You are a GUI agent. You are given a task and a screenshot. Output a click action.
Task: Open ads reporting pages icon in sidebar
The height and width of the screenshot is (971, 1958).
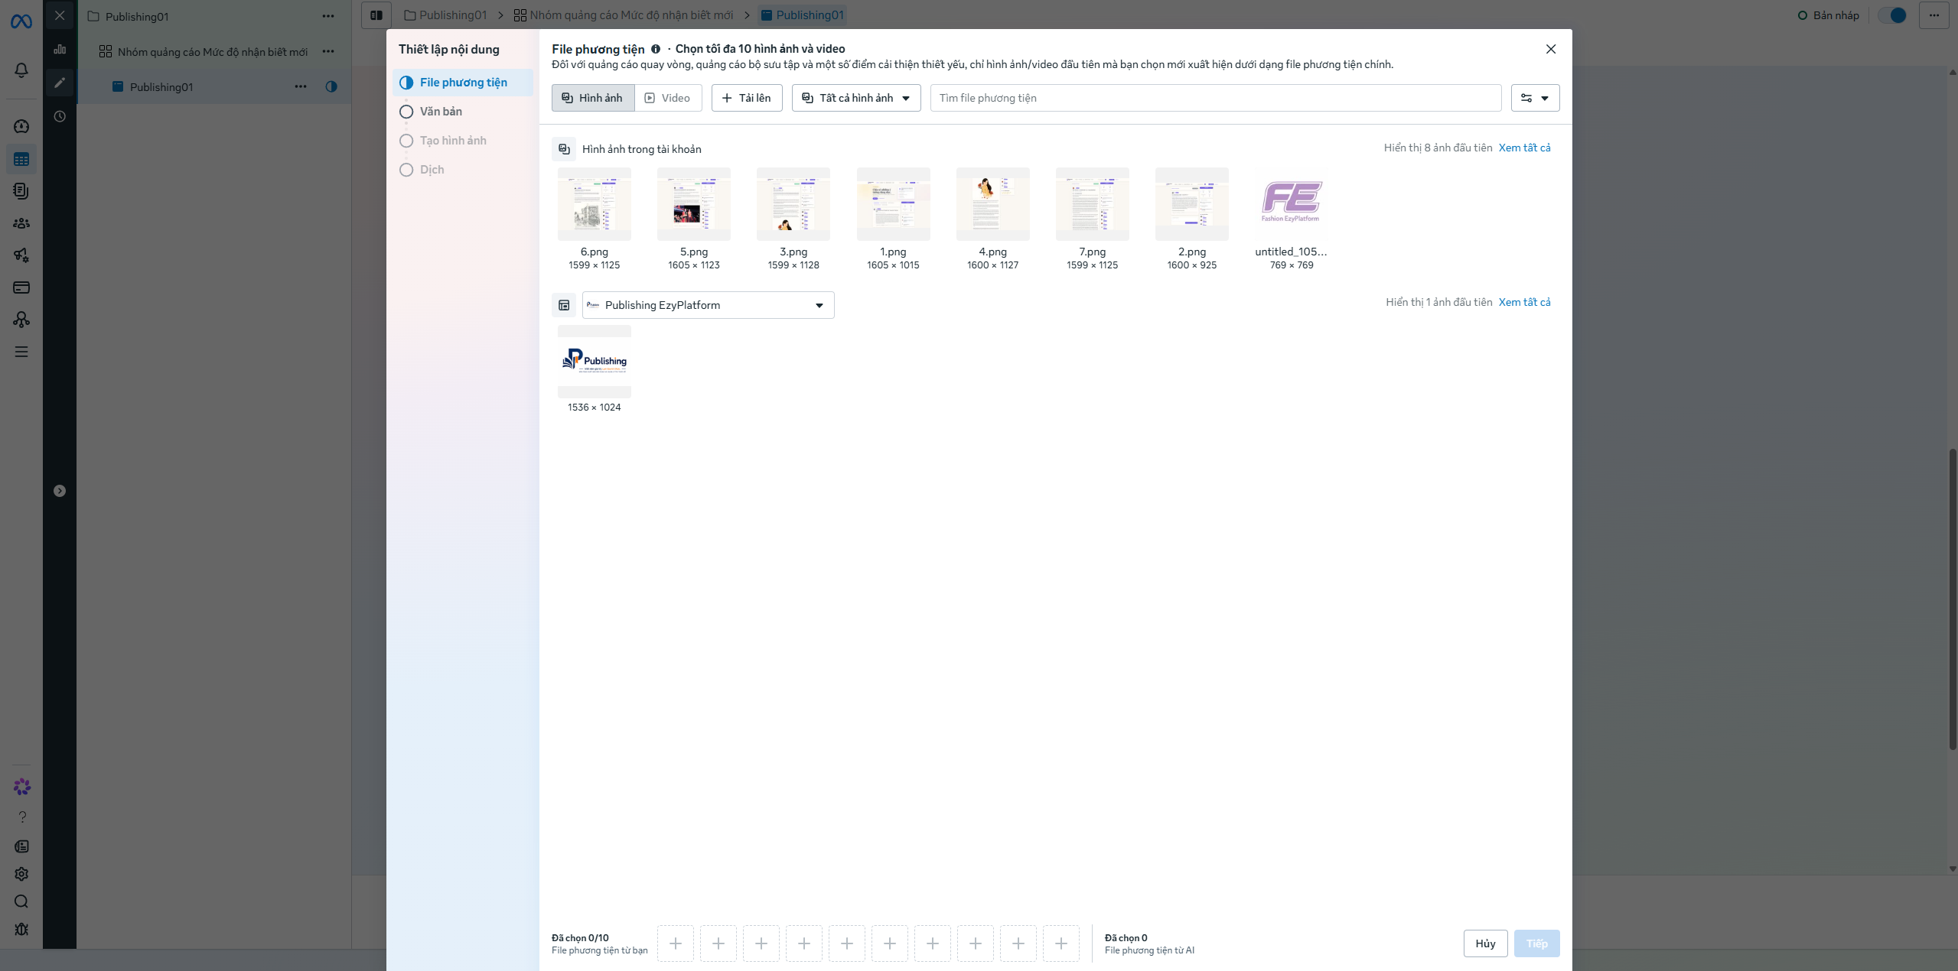(x=21, y=191)
